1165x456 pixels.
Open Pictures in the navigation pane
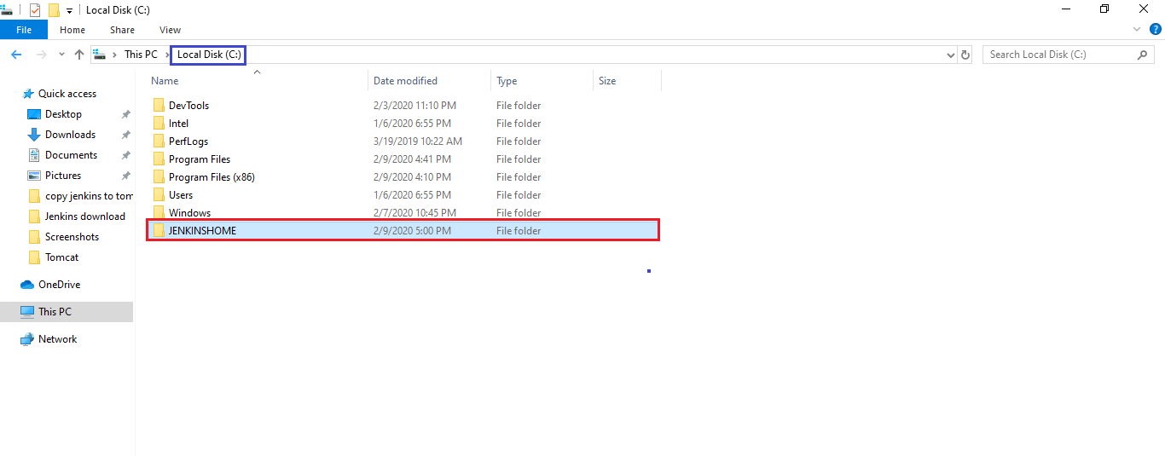pos(63,176)
